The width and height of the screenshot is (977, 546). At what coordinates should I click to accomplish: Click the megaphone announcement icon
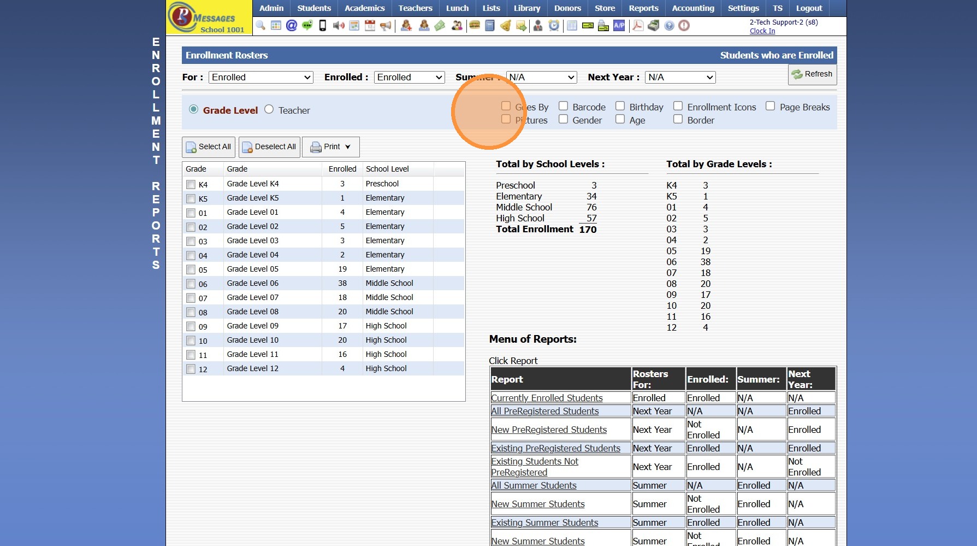(x=386, y=26)
